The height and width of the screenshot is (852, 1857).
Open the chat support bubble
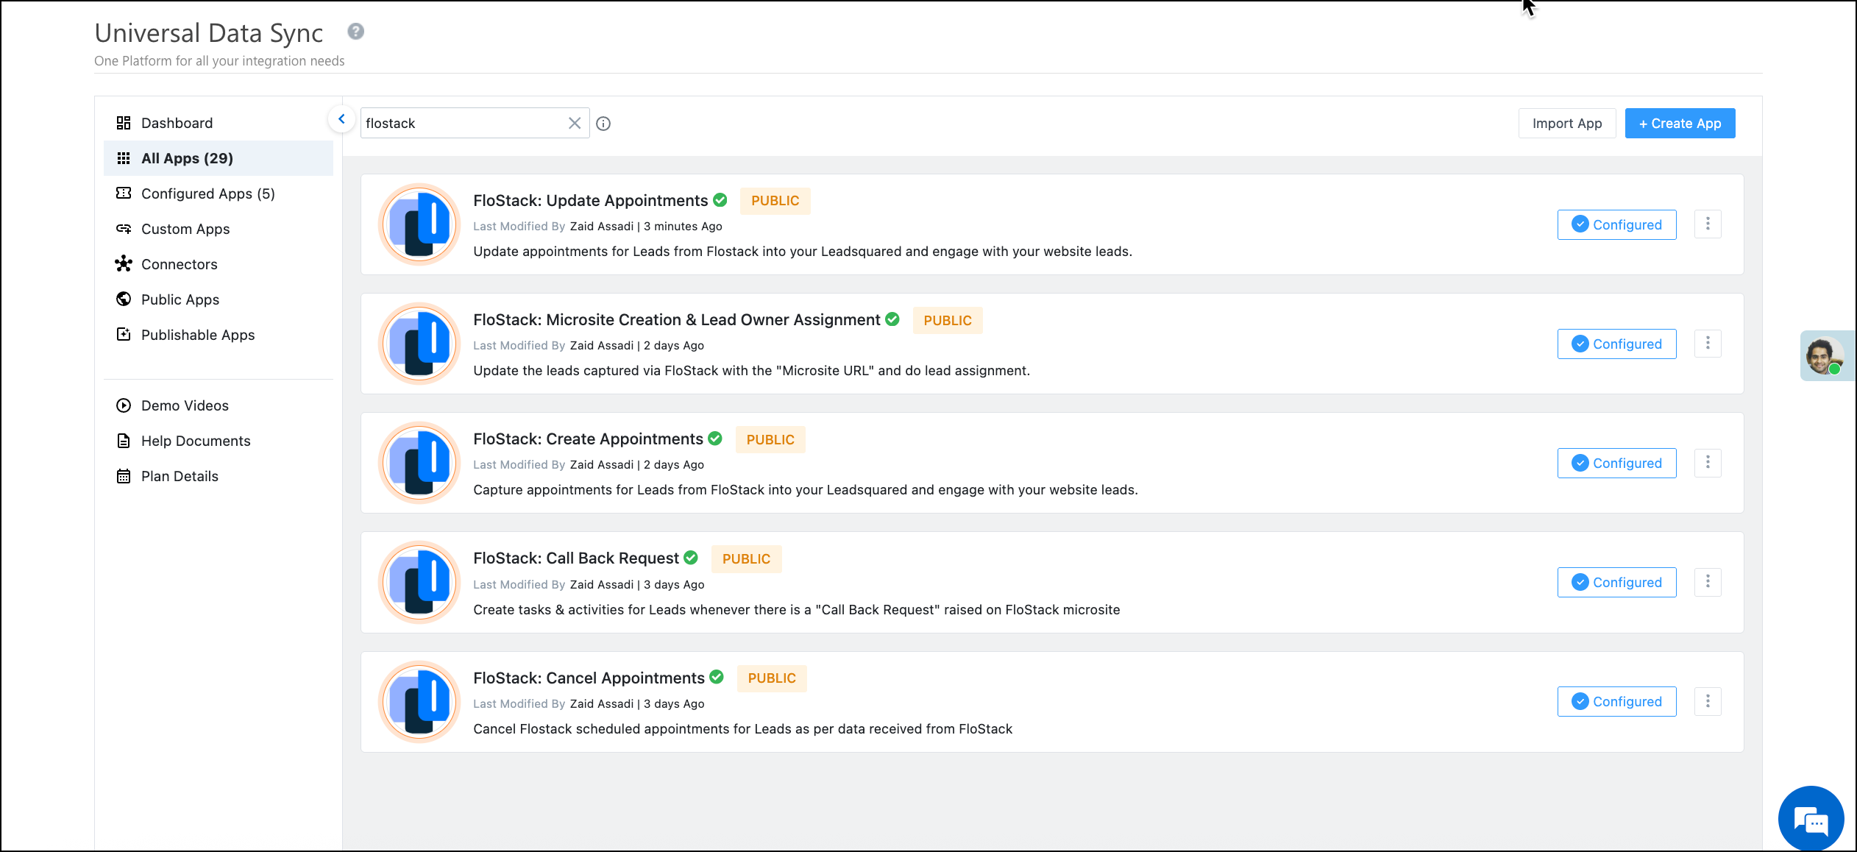pyautogui.click(x=1811, y=818)
